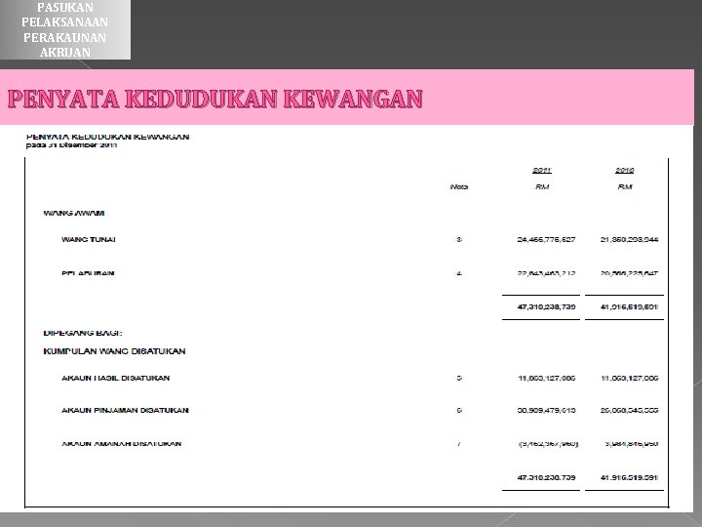Select the 2010 column header
Image resolution: width=702 pixels, height=527 pixels.
coord(625,171)
